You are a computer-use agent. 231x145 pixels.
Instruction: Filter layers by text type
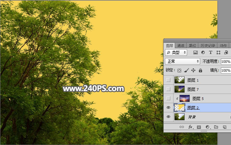click(211, 52)
